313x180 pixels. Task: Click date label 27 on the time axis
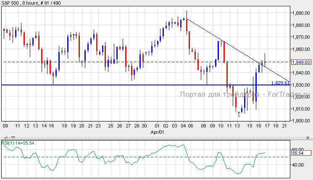pyautogui.click(x=128, y=126)
